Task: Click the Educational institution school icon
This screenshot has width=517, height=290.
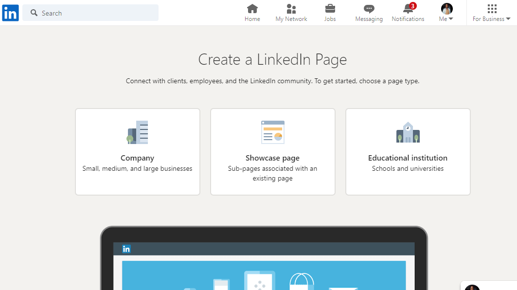Action: 408,131
